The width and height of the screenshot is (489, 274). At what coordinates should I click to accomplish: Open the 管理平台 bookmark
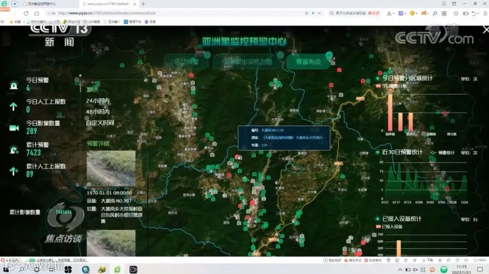[x=133, y=22]
